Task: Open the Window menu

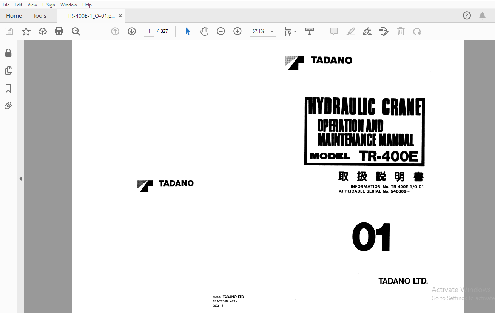Action: pyautogui.click(x=69, y=5)
